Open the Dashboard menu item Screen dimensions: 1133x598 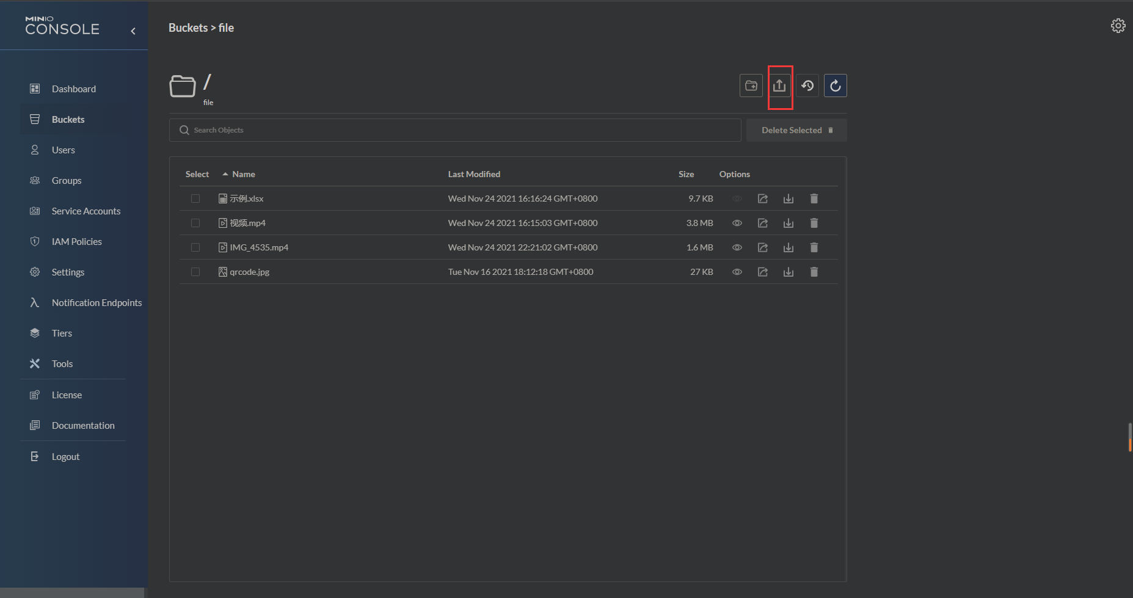[73, 89]
